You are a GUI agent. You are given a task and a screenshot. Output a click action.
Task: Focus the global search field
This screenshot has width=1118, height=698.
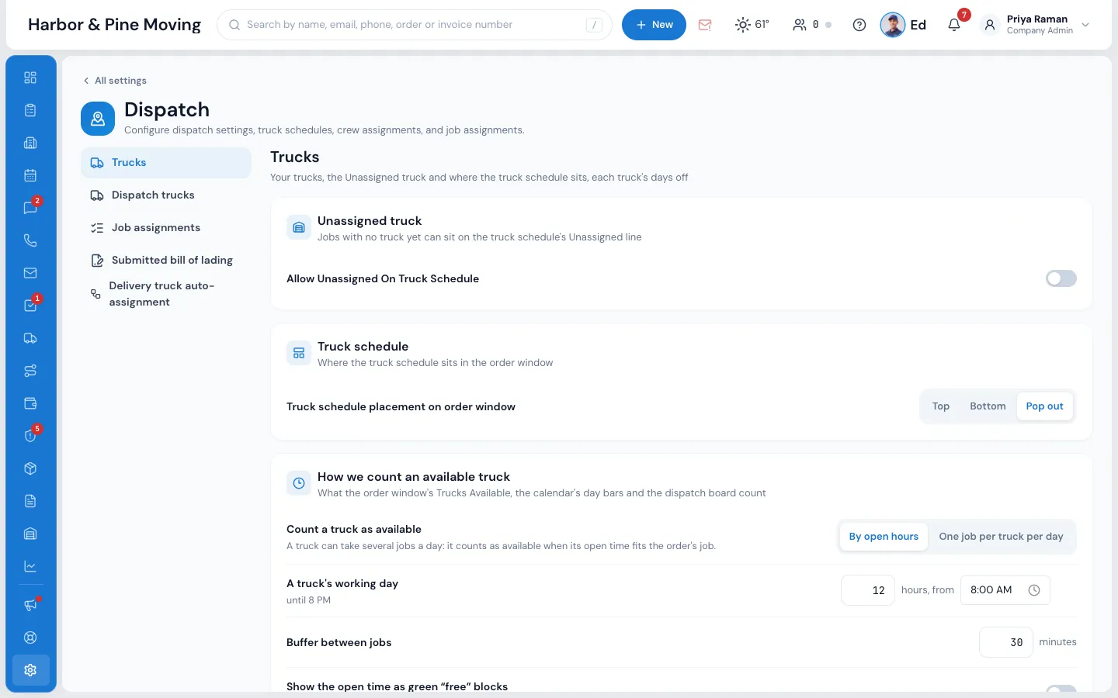(415, 25)
